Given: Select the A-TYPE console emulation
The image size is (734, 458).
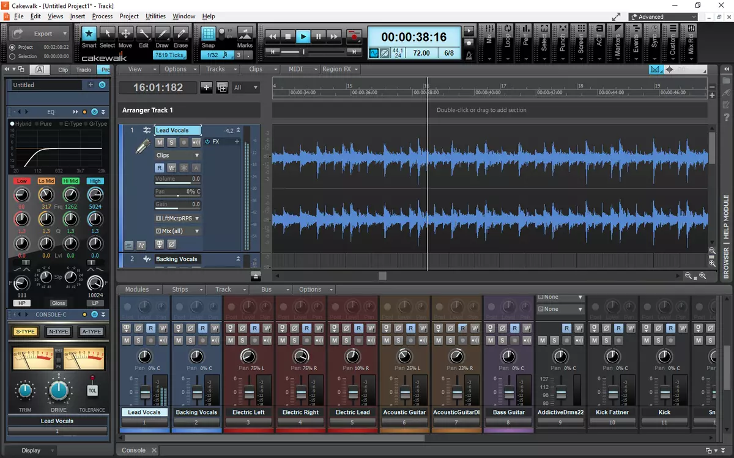Looking at the screenshot, I should 91,332.
